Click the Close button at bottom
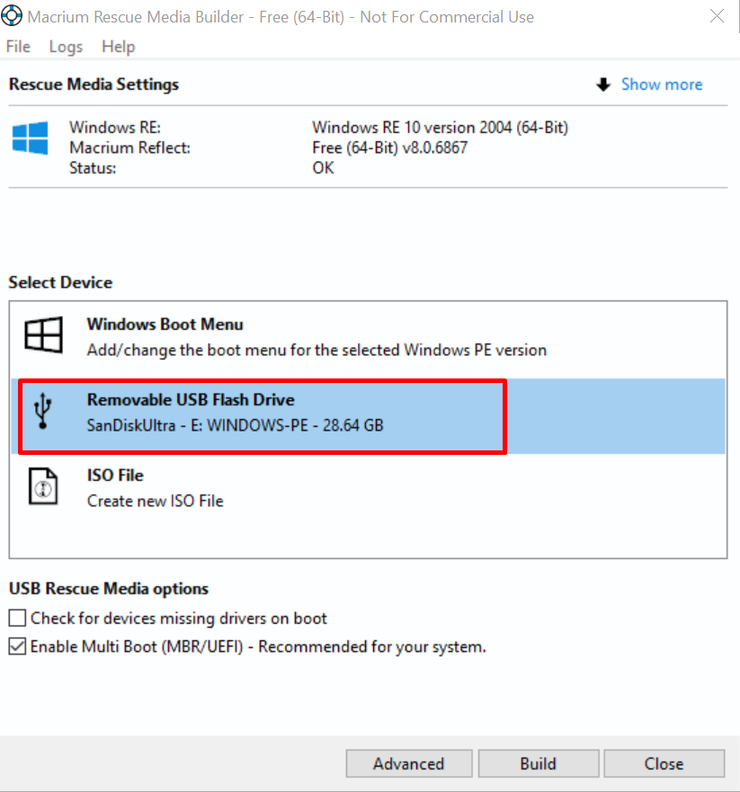 (664, 763)
